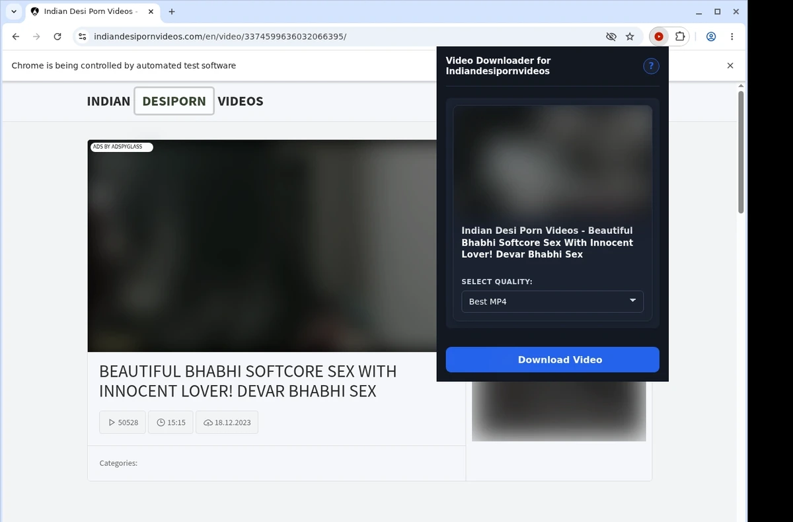Click the browser back arrow
This screenshot has height=522, width=793.
[x=16, y=37]
